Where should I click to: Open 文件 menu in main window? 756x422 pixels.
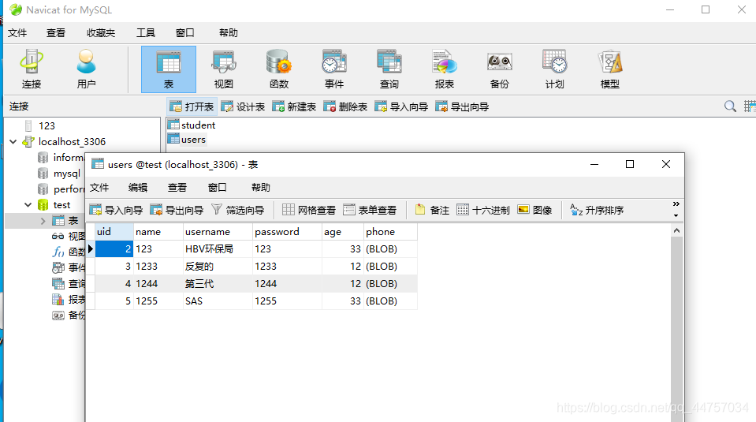(17, 33)
